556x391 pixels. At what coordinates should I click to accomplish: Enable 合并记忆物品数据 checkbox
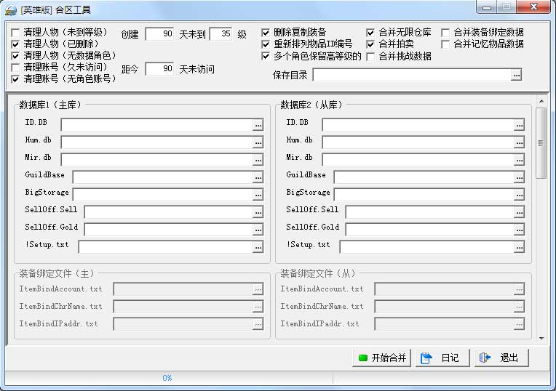coord(445,44)
